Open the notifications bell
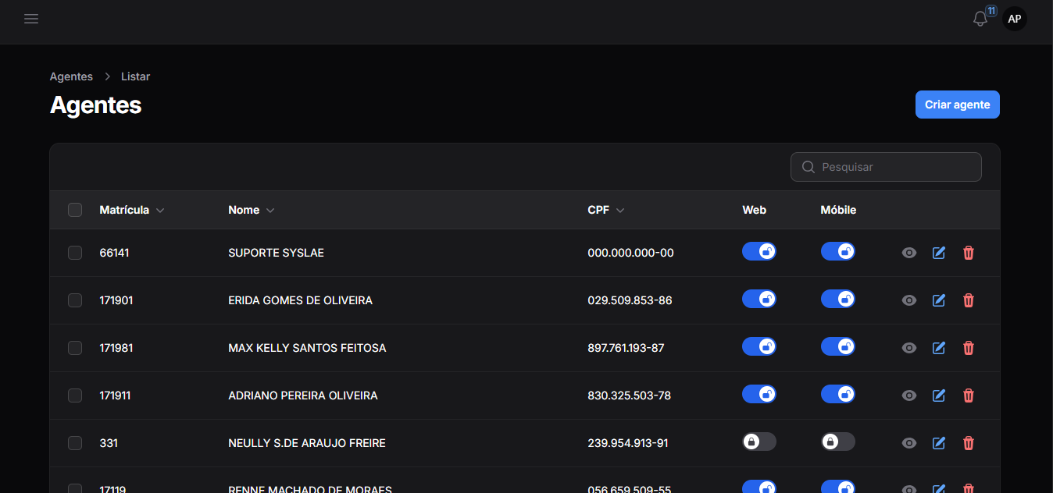The image size is (1053, 493). 980,20
